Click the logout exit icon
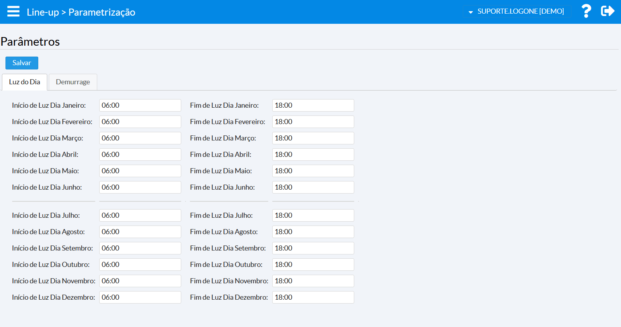The image size is (621, 327). [x=607, y=11]
